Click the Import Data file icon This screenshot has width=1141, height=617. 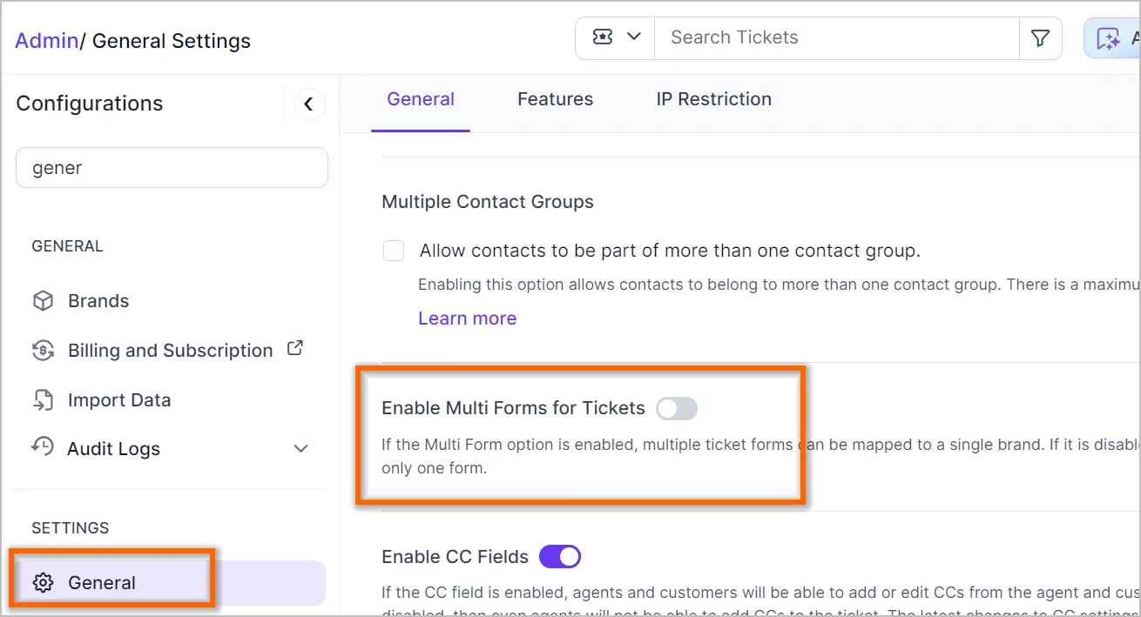click(43, 400)
